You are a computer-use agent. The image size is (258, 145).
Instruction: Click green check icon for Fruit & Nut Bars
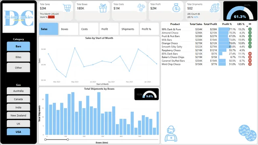point(250,36)
